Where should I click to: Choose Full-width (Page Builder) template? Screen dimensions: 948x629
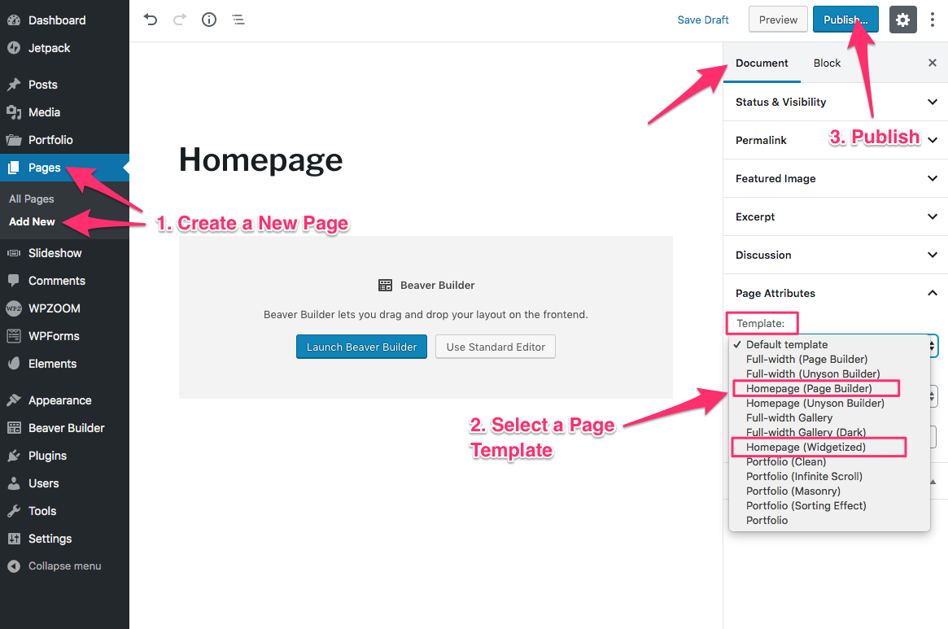click(x=829, y=360)
